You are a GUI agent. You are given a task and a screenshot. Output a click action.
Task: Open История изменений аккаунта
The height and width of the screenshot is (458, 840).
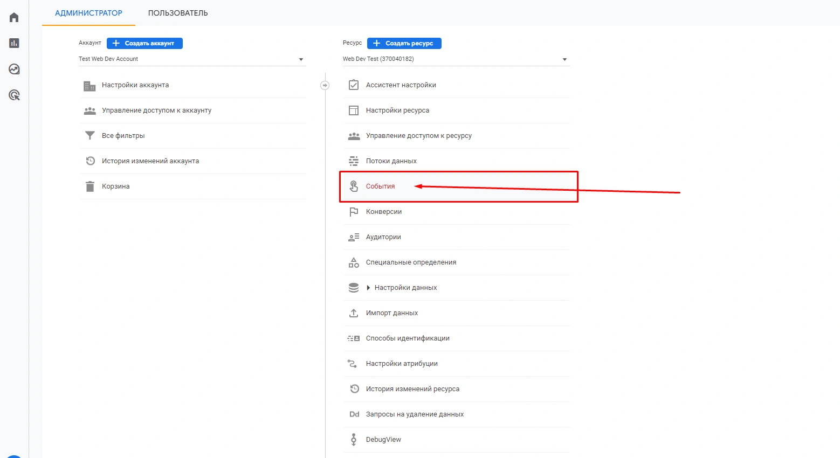pos(150,161)
